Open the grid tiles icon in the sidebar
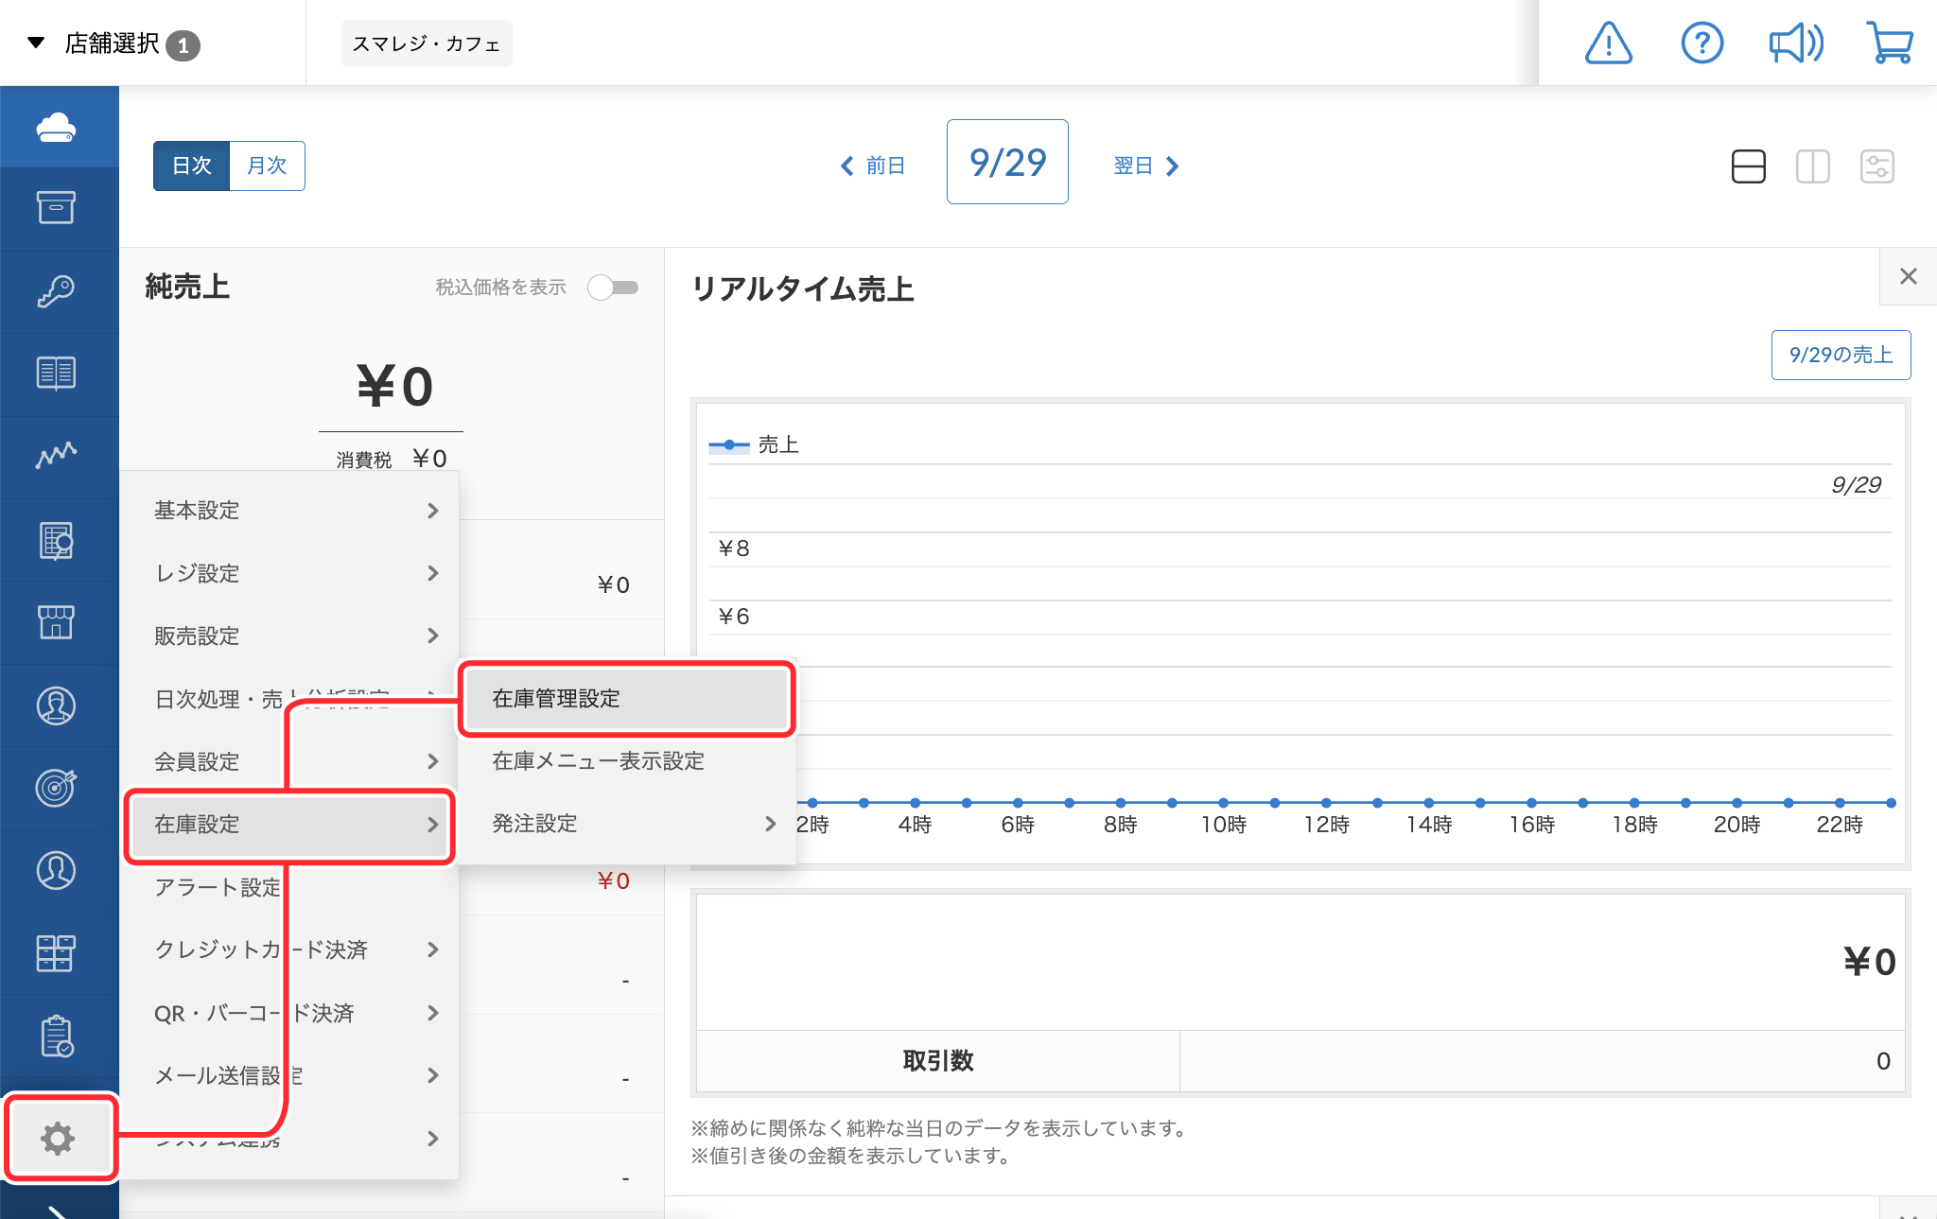Screen dimensions: 1937x1219 coord(57,953)
